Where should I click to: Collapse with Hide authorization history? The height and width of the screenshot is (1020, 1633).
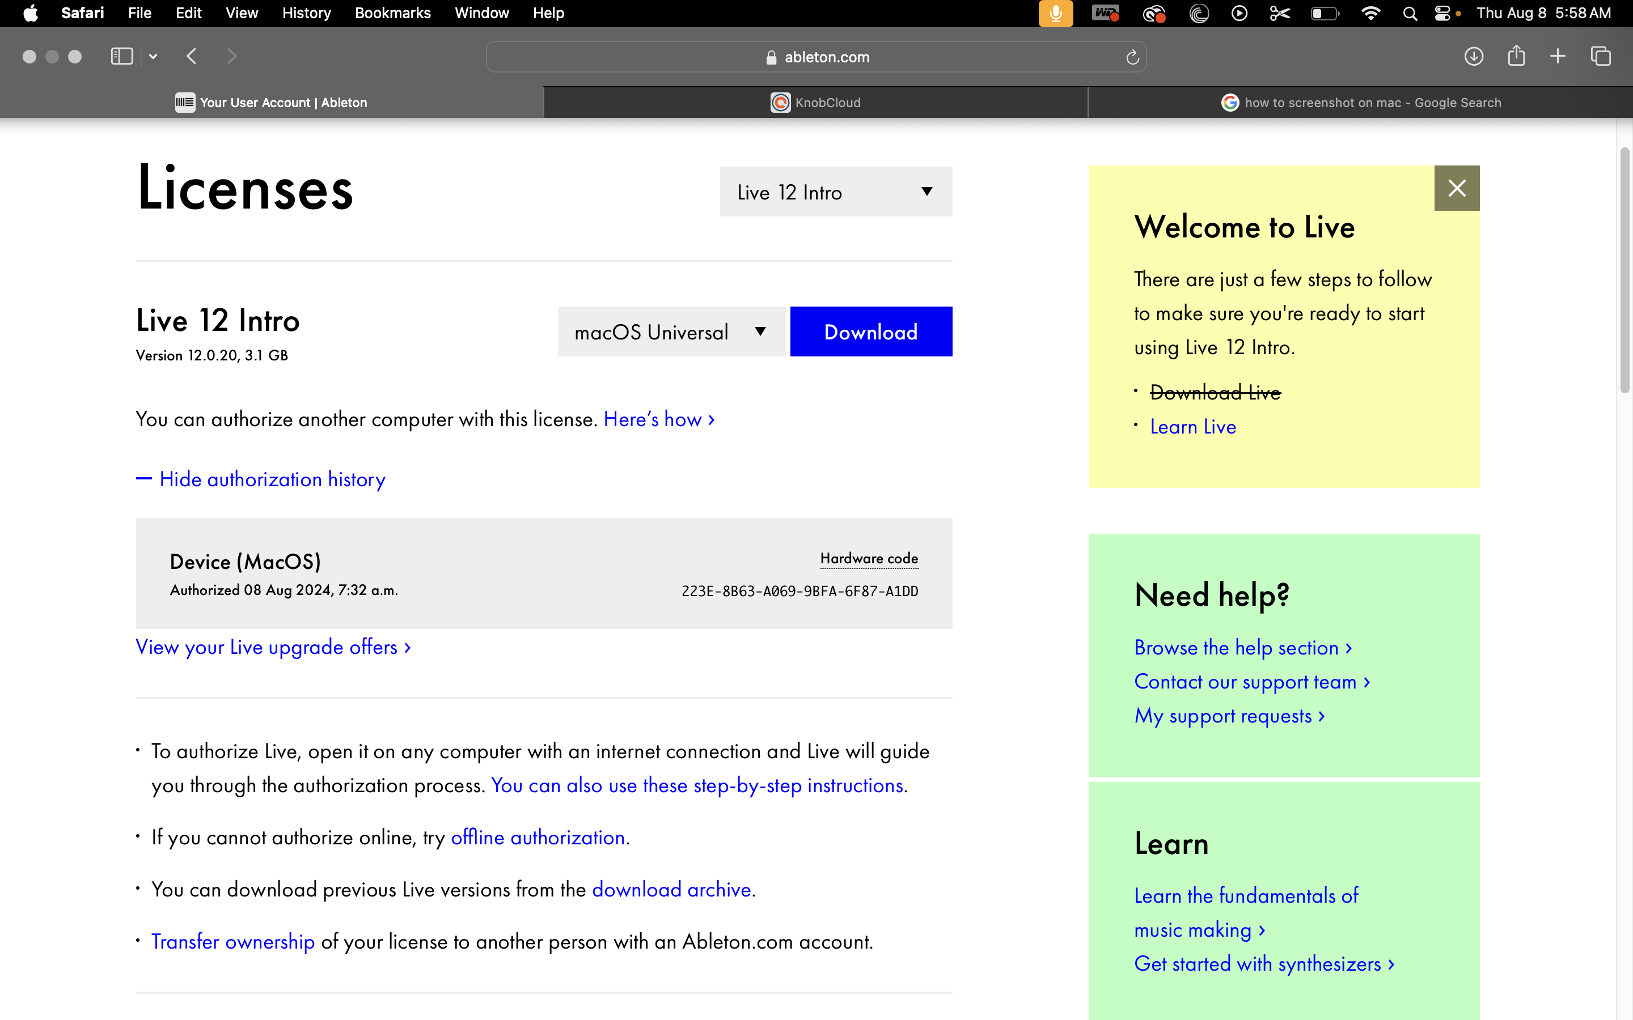pos(260,479)
